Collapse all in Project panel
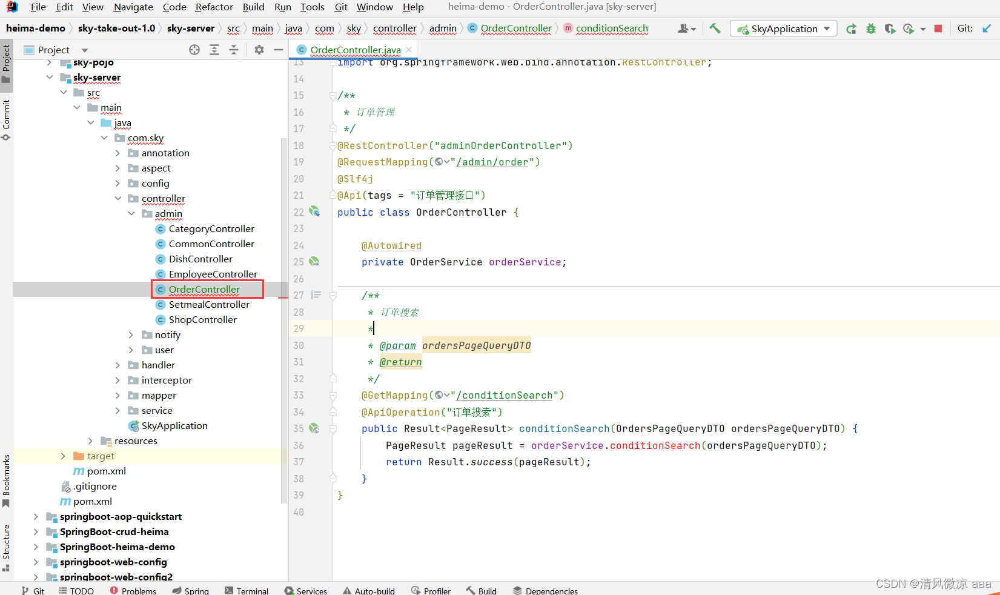Screen dimensions: 1000x595 234,50
